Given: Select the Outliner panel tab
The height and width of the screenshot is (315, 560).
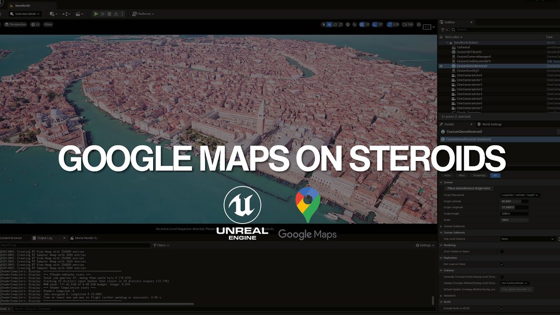Looking at the screenshot, I should point(449,22).
